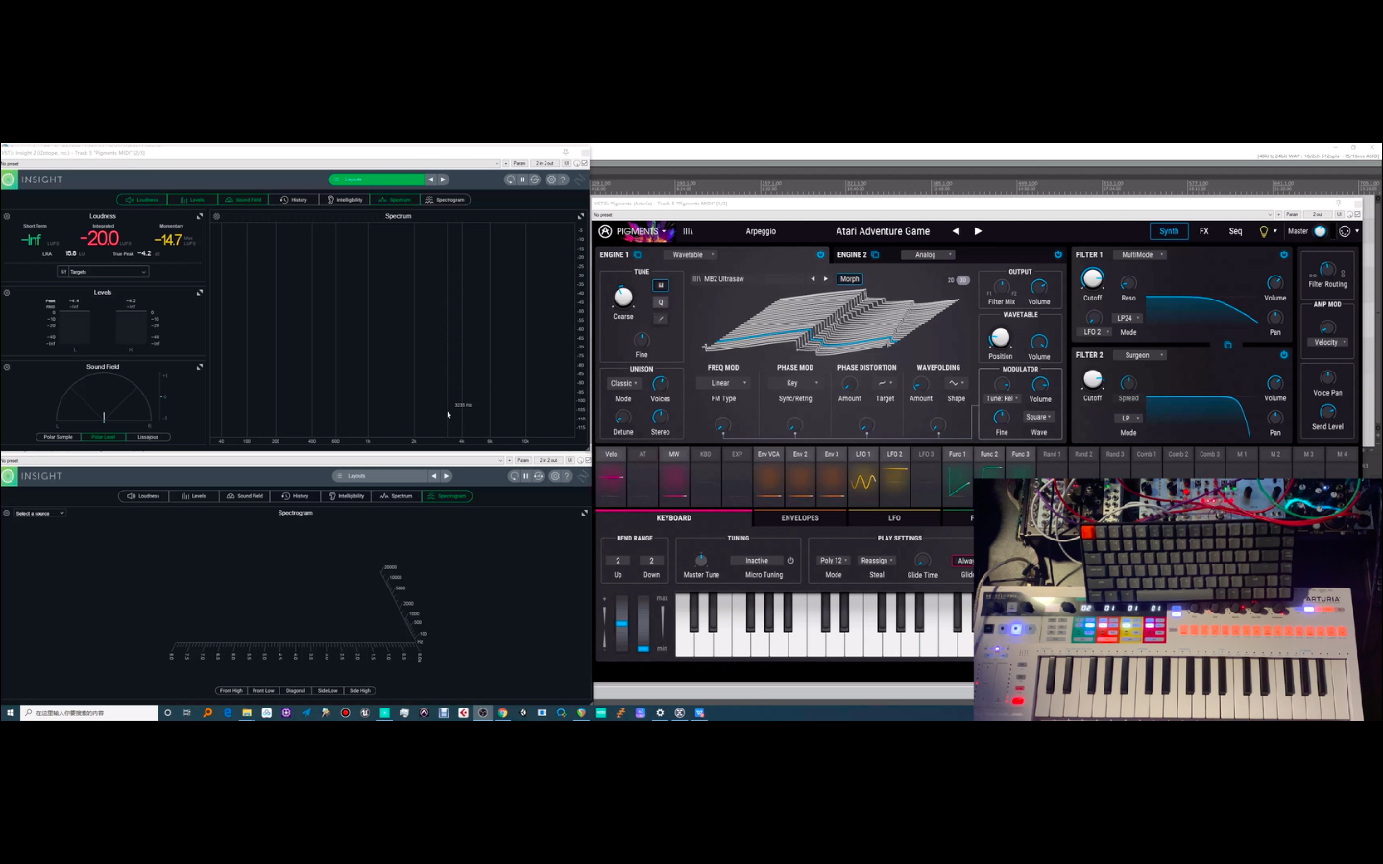Viewport: 1383px width, 864px height.
Task: Open Targets dropdown in Loudness panel
Action: [x=103, y=272]
